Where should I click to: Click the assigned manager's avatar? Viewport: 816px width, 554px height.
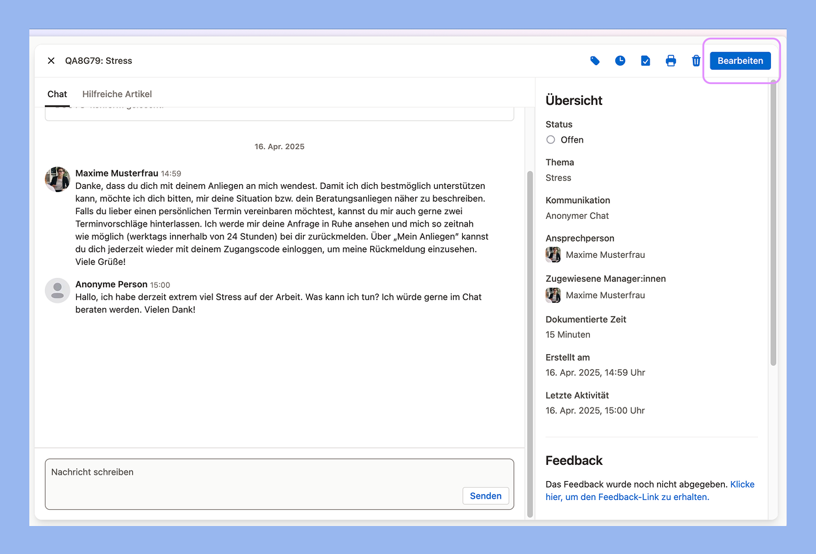[553, 295]
